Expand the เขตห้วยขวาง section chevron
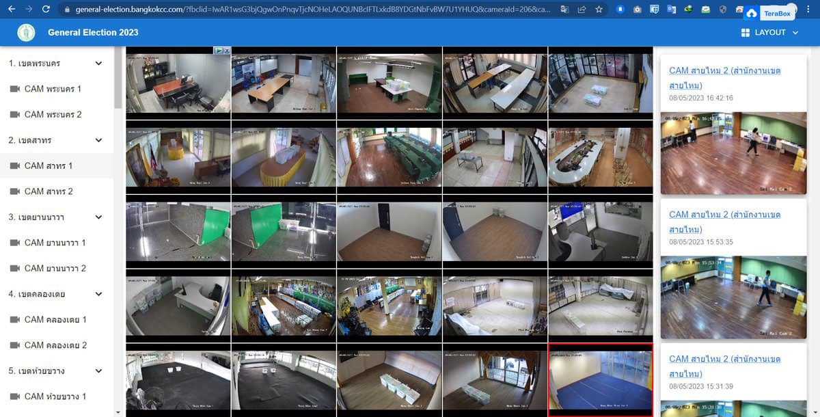The width and height of the screenshot is (820, 417). [99, 371]
